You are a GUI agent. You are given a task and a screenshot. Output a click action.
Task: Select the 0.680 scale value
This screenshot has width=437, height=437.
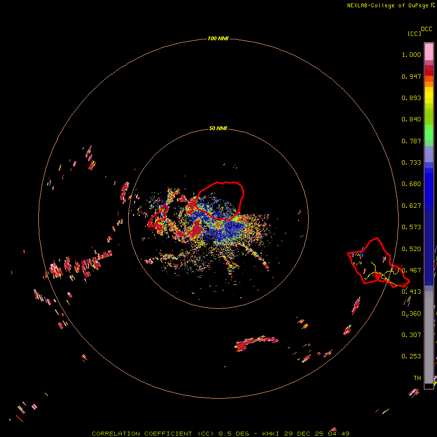[411, 184]
